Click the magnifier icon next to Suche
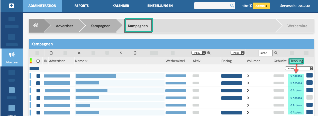This screenshot has width=318, height=116. click(276, 53)
